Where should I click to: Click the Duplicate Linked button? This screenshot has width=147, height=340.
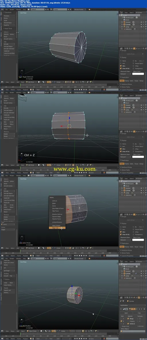[x=9, y=263]
